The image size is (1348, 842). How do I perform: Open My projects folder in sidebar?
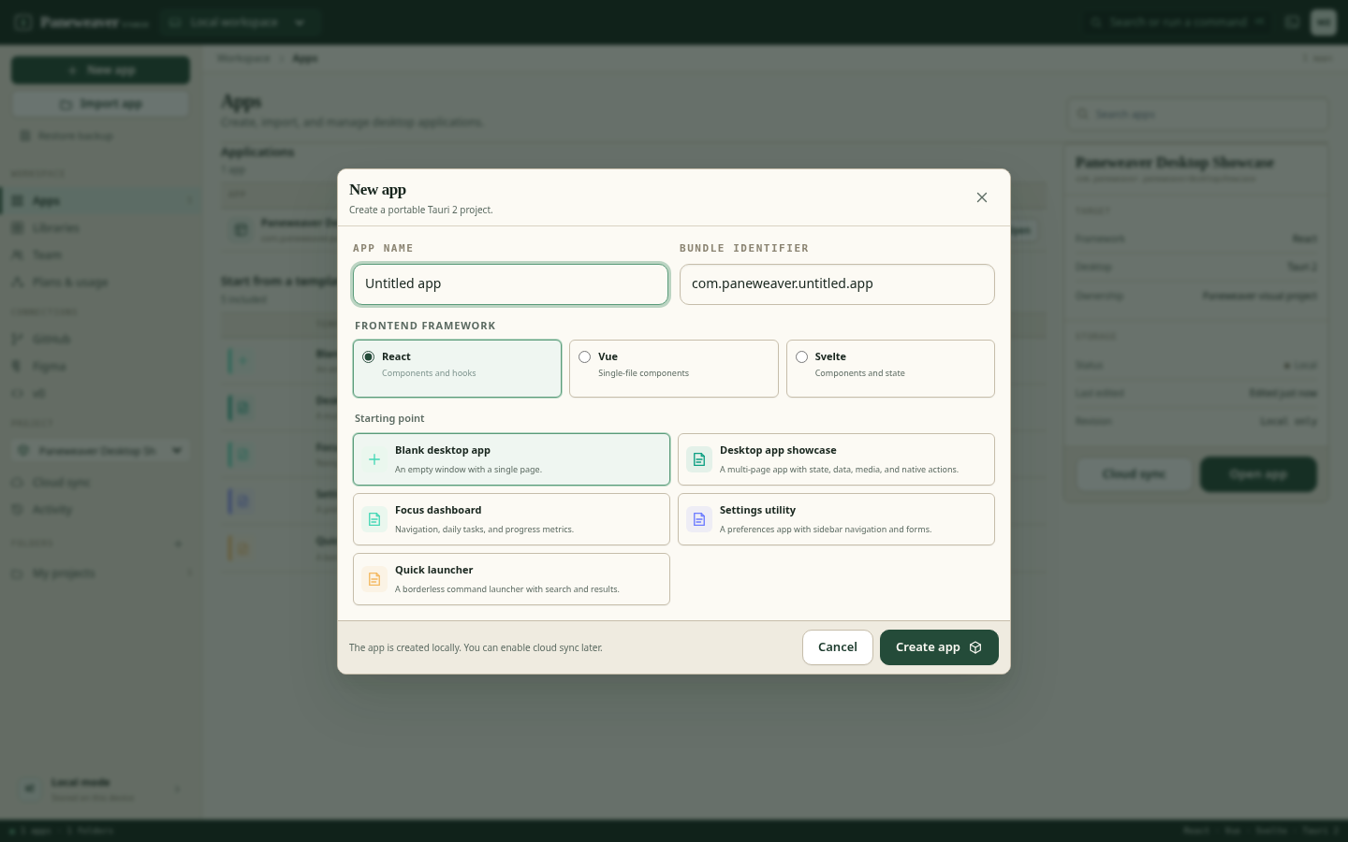[x=100, y=573]
